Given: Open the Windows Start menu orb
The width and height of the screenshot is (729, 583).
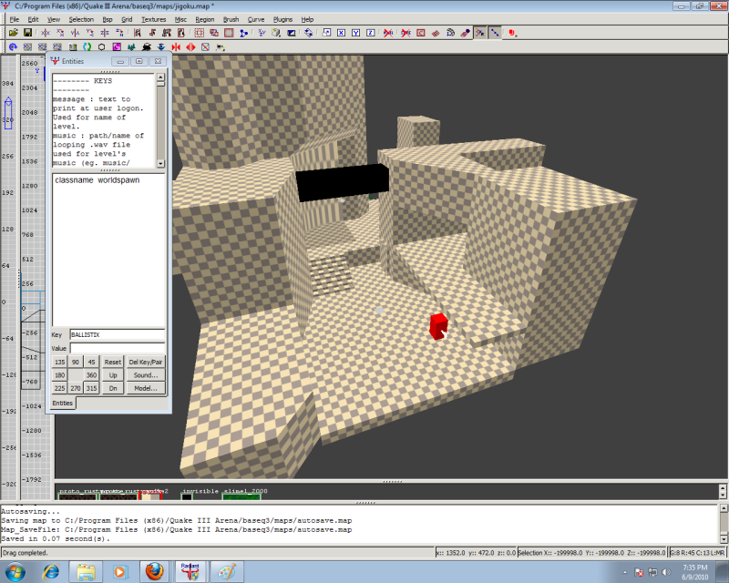Looking at the screenshot, I should pyautogui.click(x=14, y=571).
